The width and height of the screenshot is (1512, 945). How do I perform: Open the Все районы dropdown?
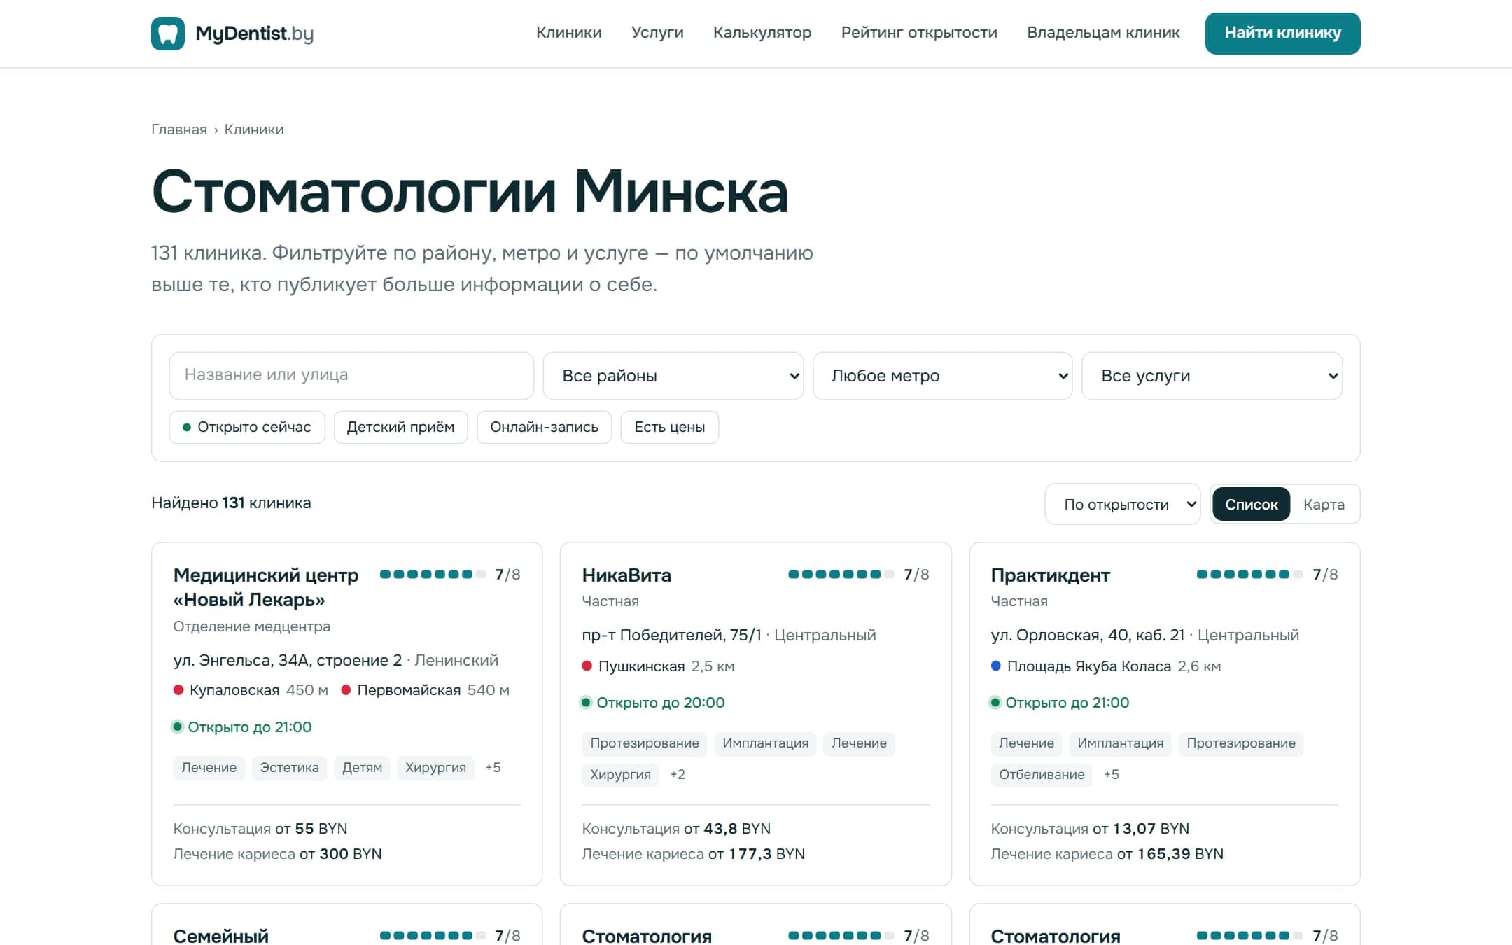click(673, 376)
